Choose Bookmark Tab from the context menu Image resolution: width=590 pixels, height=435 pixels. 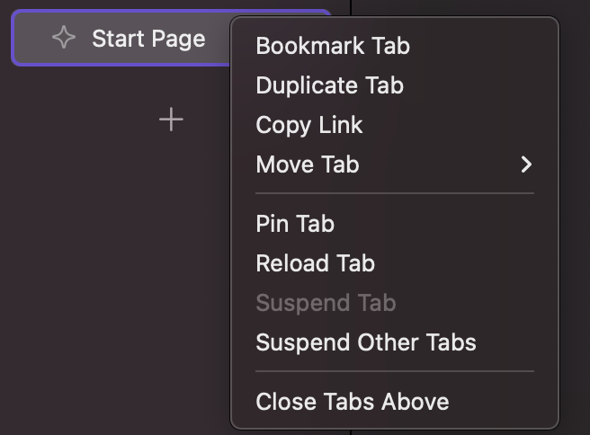(x=333, y=46)
